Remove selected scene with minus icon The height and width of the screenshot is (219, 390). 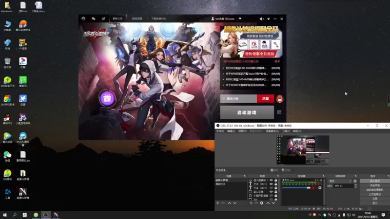pyautogui.click(x=223, y=203)
